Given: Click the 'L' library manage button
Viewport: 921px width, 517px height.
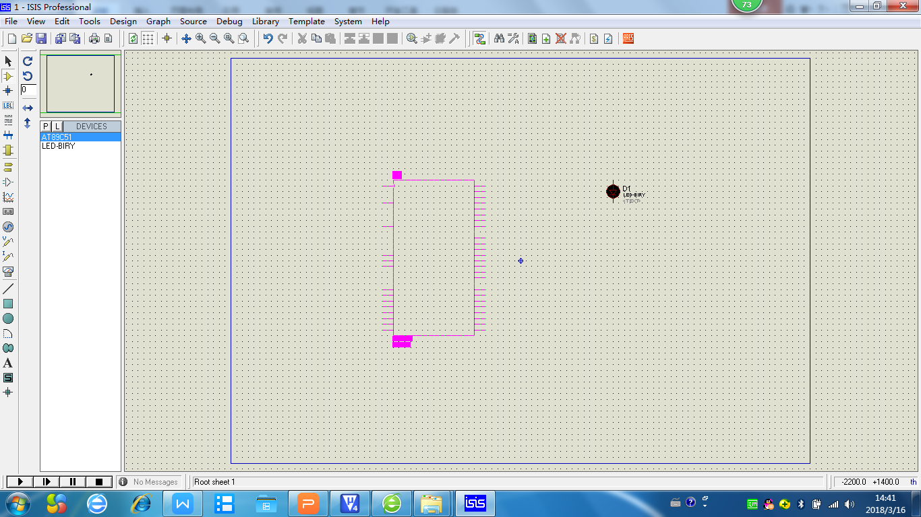Looking at the screenshot, I should (x=57, y=126).
